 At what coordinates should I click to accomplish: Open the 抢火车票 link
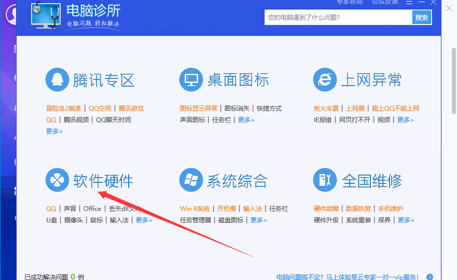[x=326, y=109]
